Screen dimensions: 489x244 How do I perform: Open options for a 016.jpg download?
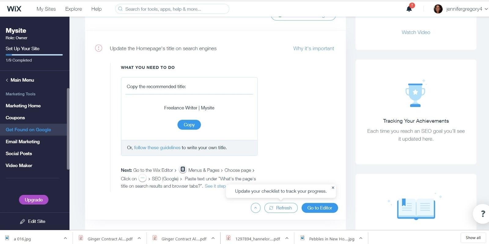[65, 238]
